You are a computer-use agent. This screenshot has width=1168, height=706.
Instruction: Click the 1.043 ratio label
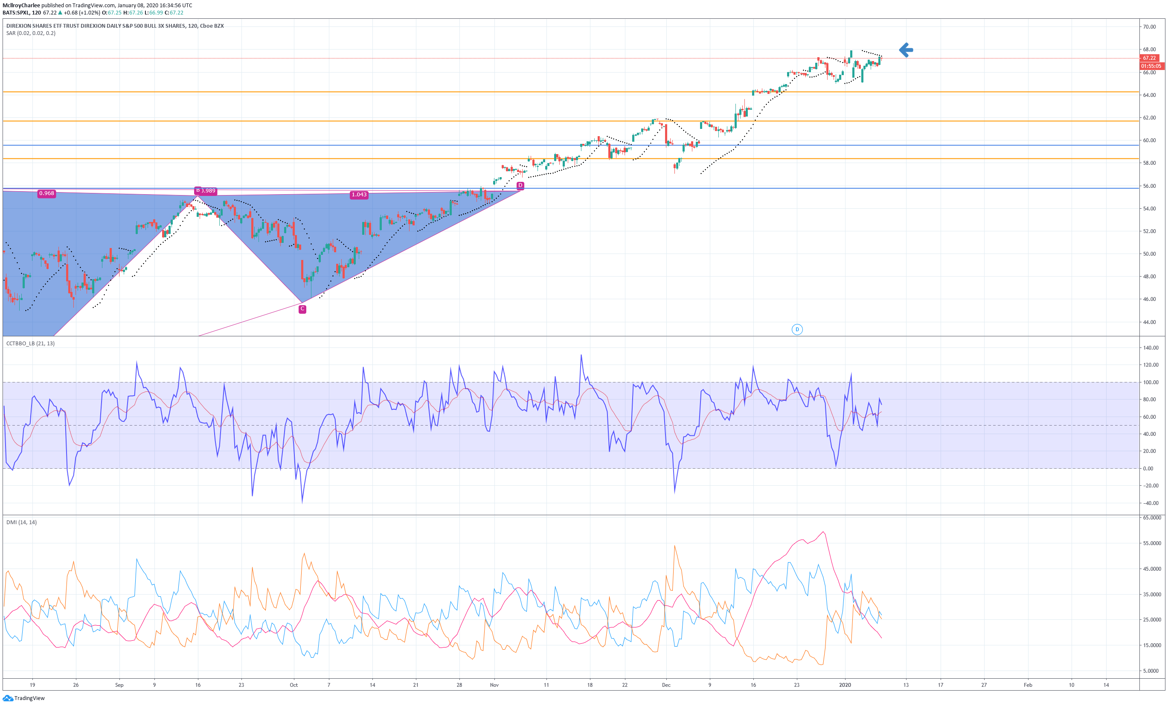pos(359,195)
